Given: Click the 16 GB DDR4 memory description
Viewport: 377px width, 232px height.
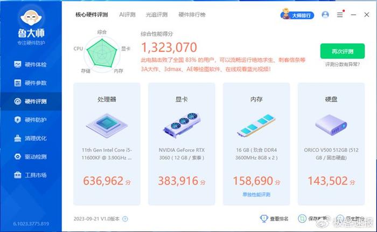Looking at the screenshot, I should [x=256, y=154].
